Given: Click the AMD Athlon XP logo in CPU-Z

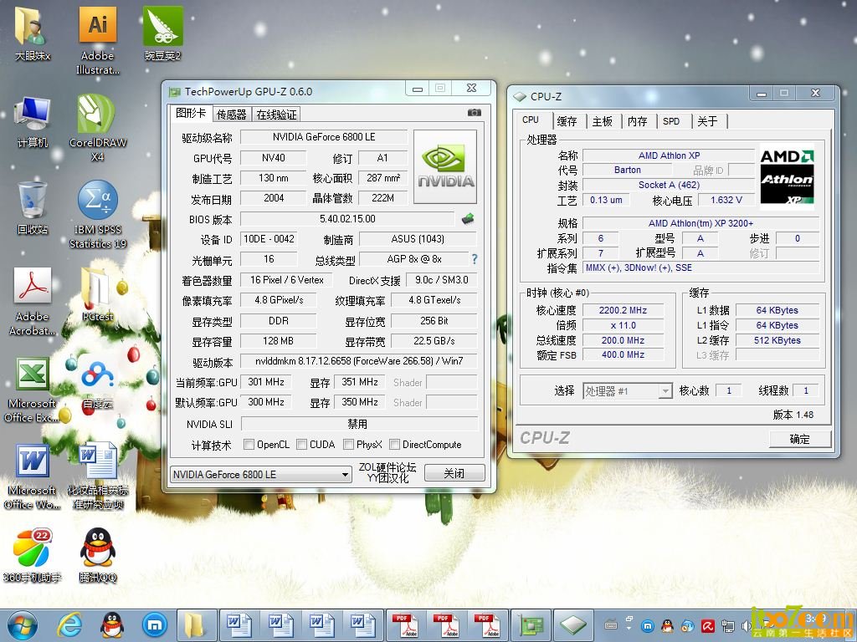Looking at the screenshot, I should click(787, 177).
